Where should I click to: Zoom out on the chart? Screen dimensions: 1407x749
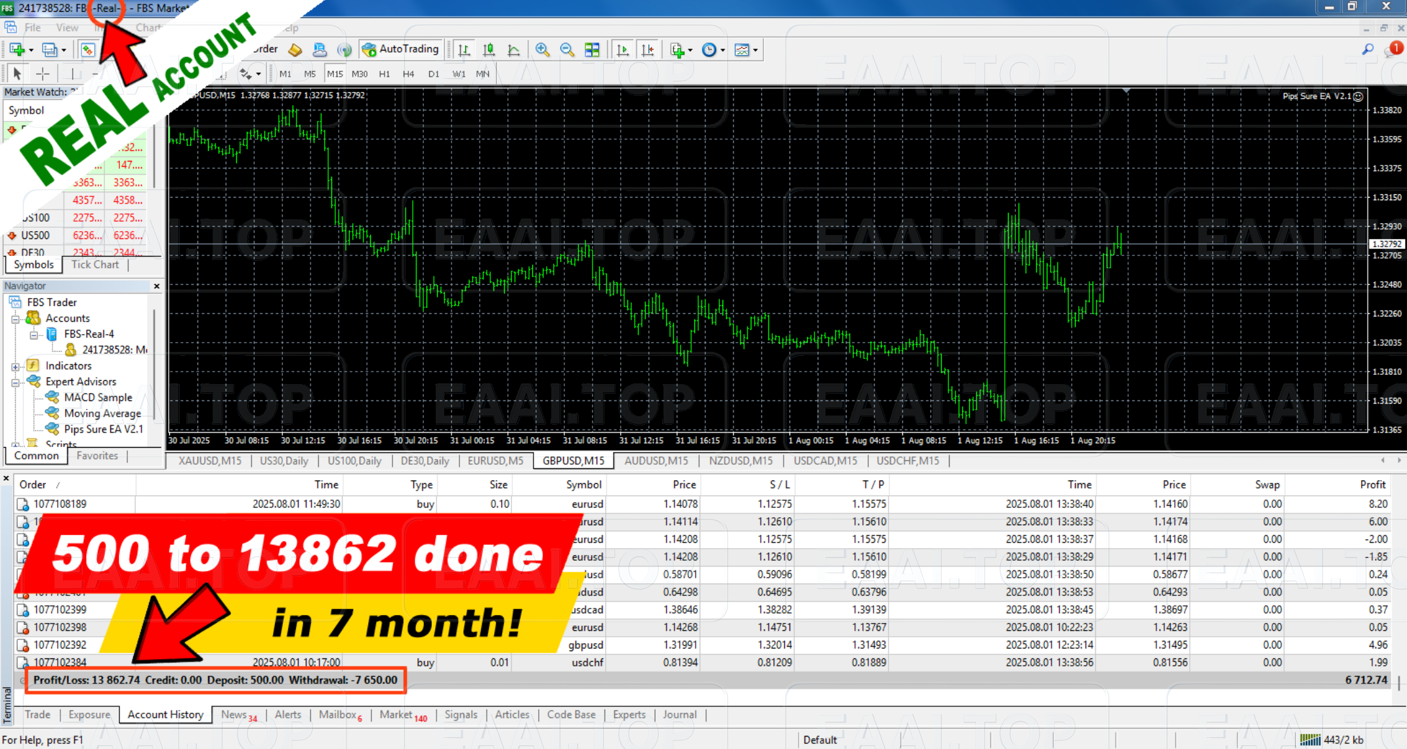(566, 49)
